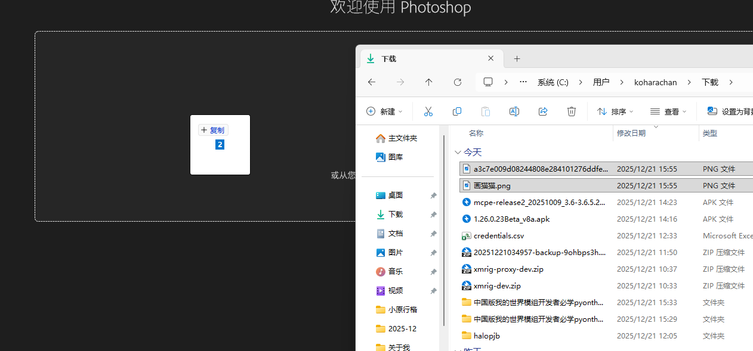
Task: Refresh the 下载 folder view
Action: click(458, 82)
